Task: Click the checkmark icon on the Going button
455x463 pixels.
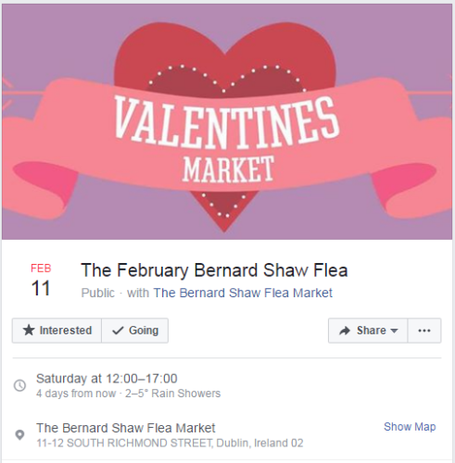Action: click(x=118, y=331)
